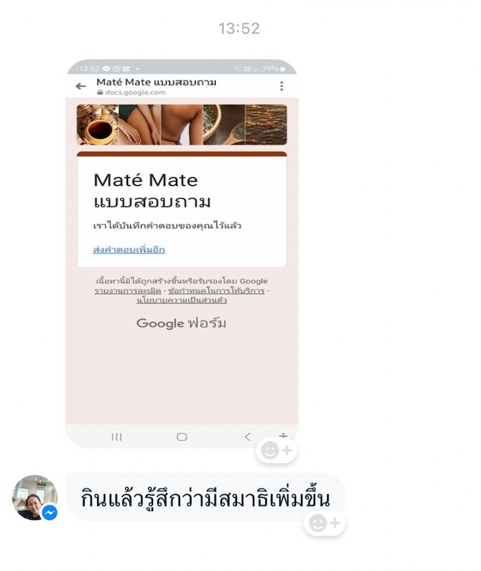The image size is (481, 571).
Task: Add emoji reaction to the Thai text message
Action: tap(324, 523)
